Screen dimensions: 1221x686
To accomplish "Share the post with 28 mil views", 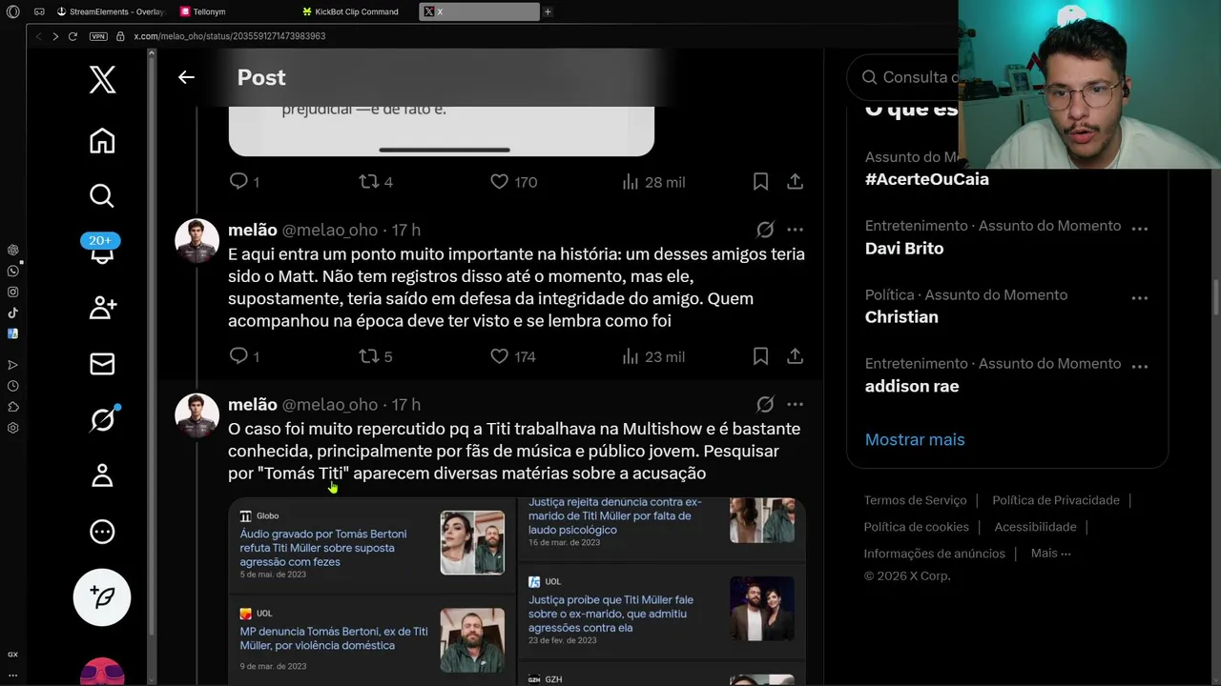I will tap(795, 181).
